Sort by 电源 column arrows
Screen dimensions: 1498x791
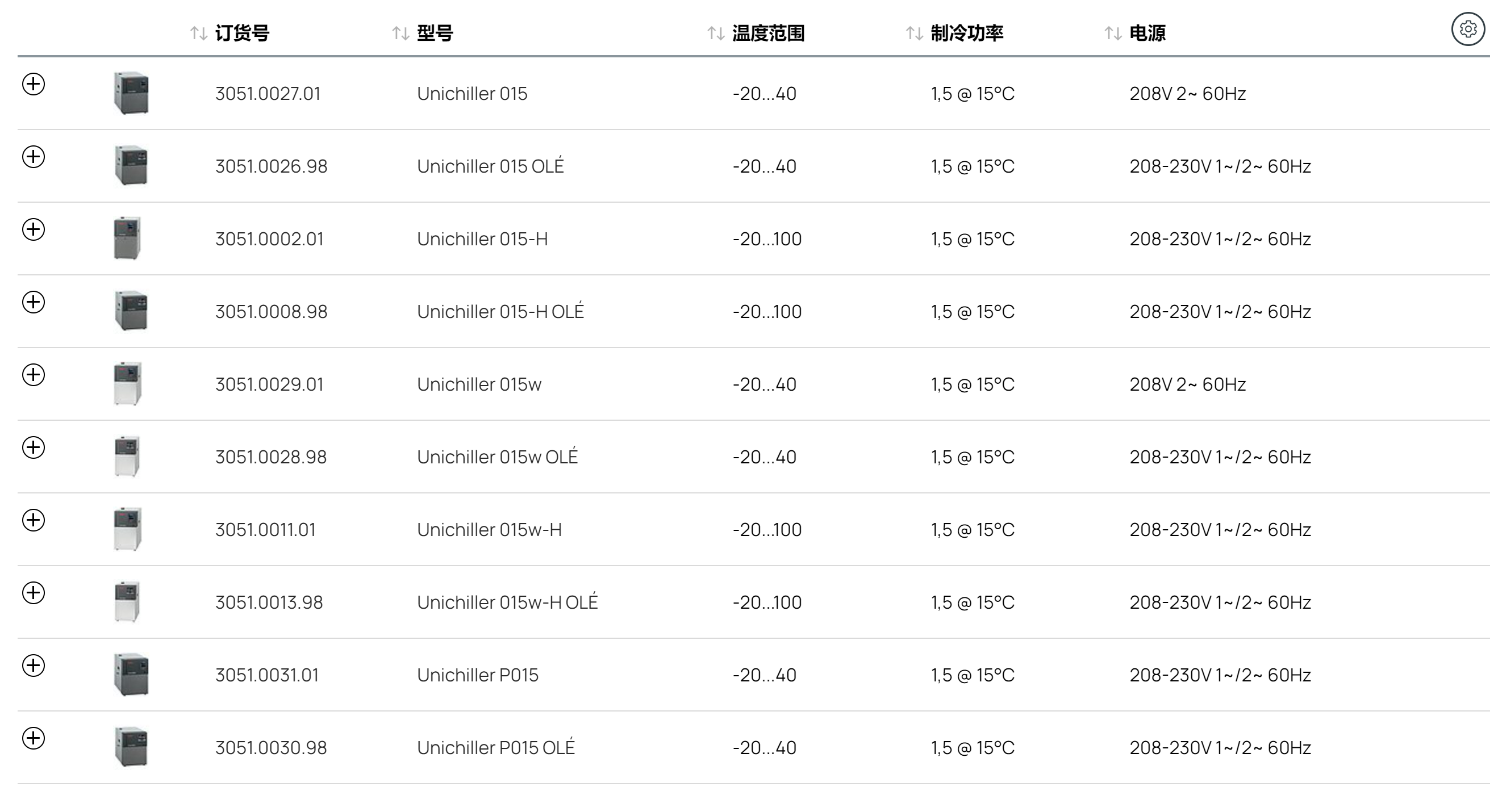tap(1113, 34)
